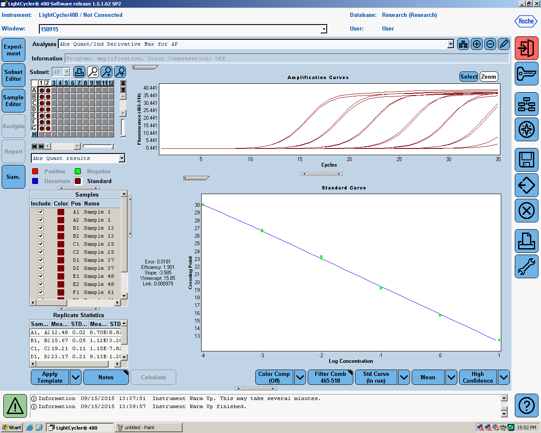Open the Abs Quant results dropdown
Screen dimensions: 541x433
point(122,158)
